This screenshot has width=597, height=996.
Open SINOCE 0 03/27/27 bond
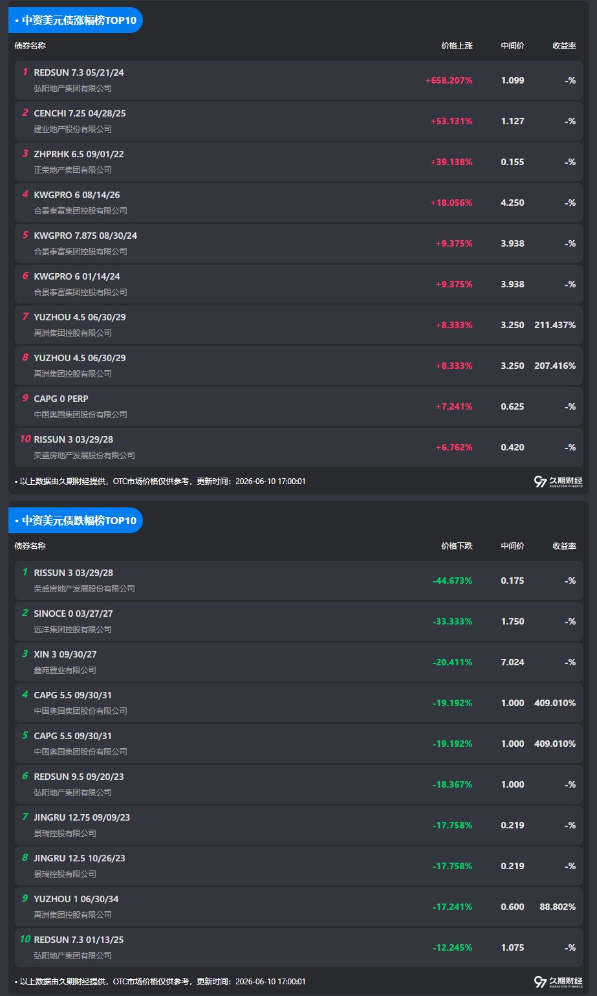pos(73,614)
